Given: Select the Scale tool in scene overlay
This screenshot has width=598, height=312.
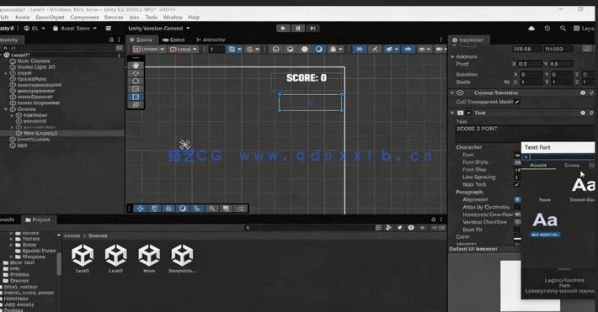Looking at the screenshot, I should pos(136,89).
